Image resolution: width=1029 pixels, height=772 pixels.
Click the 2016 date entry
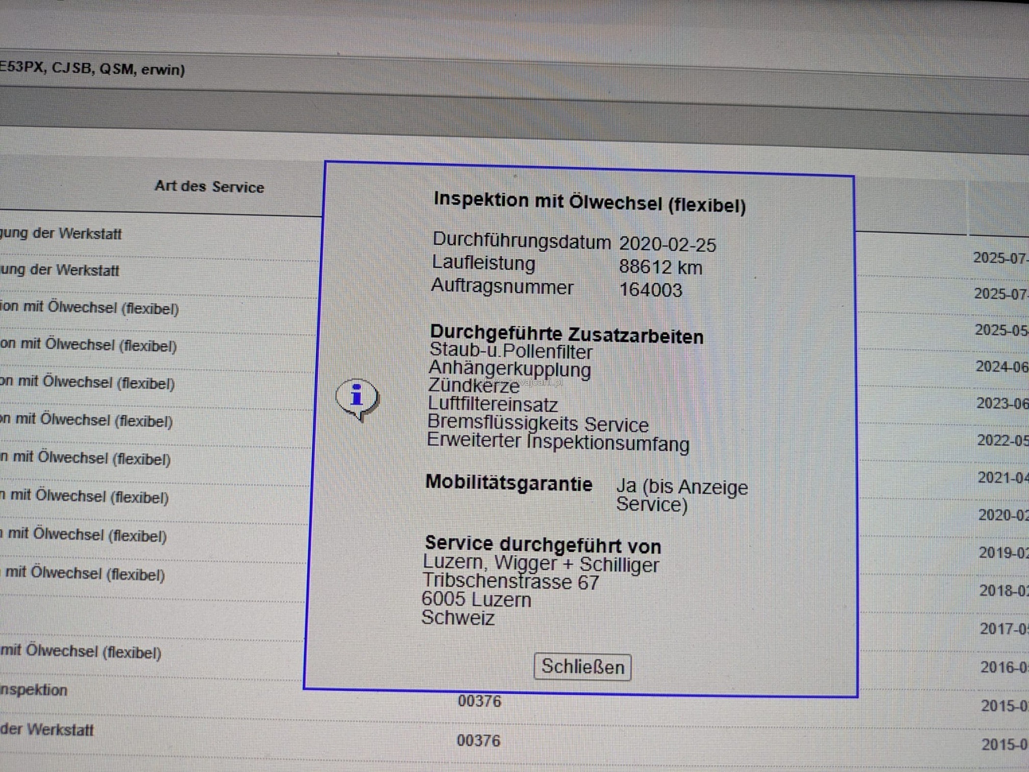pyautogui.click(x=1004, y=667)
